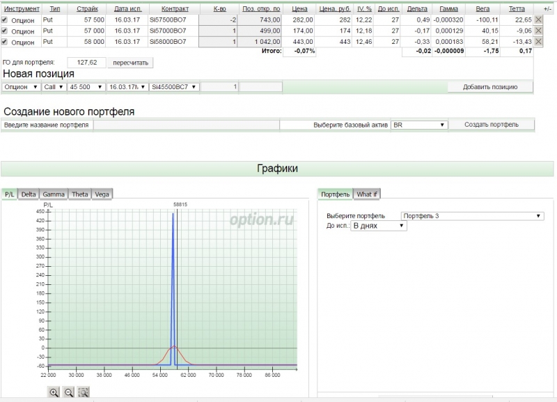Delete the 57 500 Put position row
The width and height of the screenshot is (557, 402).
point(538,20)
